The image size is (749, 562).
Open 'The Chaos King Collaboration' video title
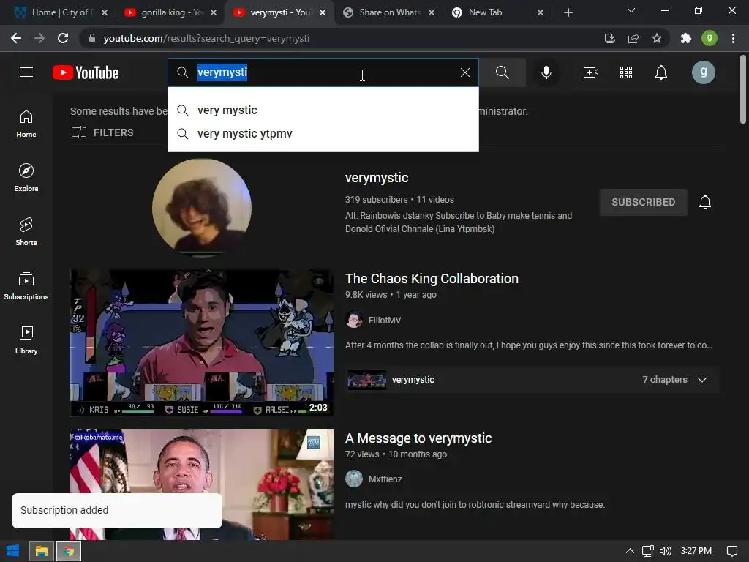432,279
